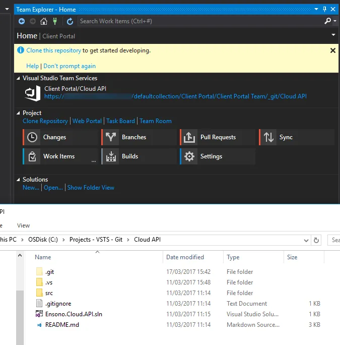Click the Pull Requests upload icon
The image size is (340, 345).
pos(189,137)
